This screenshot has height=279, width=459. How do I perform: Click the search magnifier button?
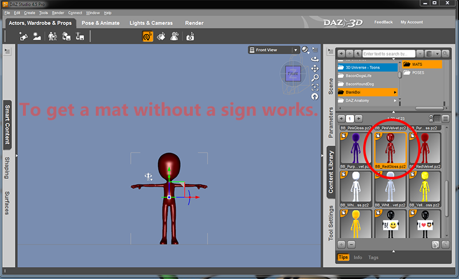(445, 54)
